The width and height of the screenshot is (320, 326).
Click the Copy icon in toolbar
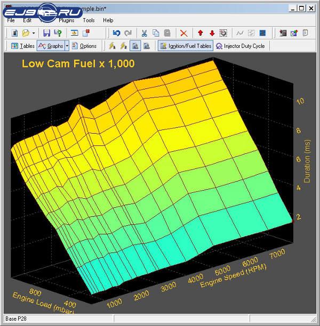click(x=156, y=33)
